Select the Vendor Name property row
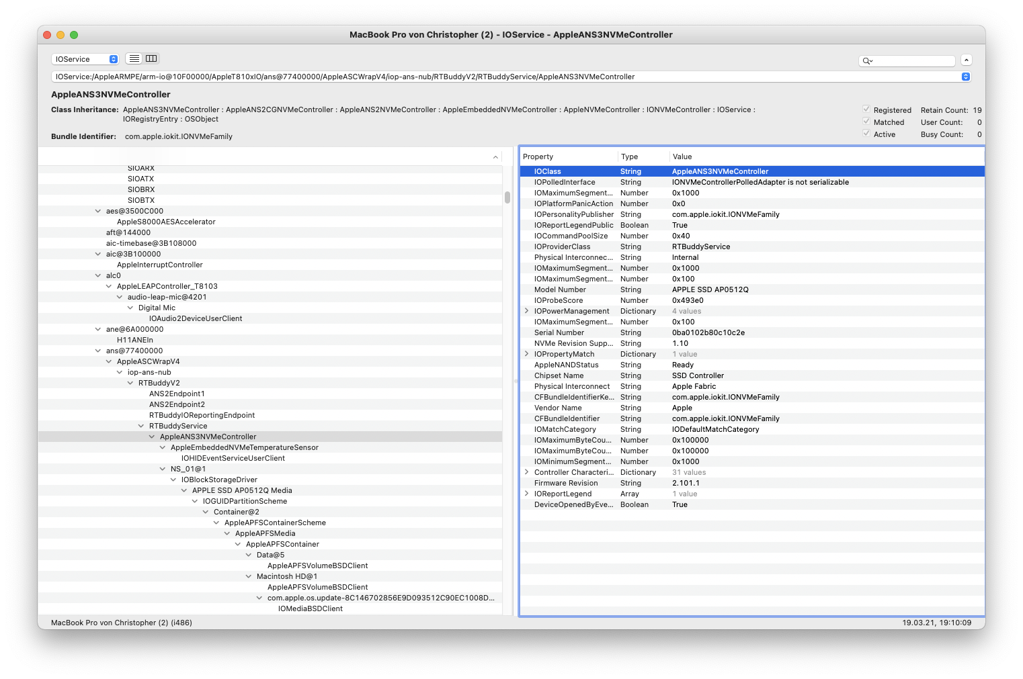The width and height of the screenshot is (1023, 679). [752, 408]
